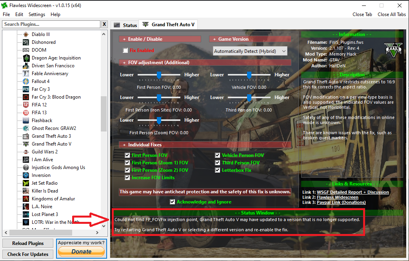Click the Fallout 4 plugin icon
The image size is (409, 261).
pos(26,81)
